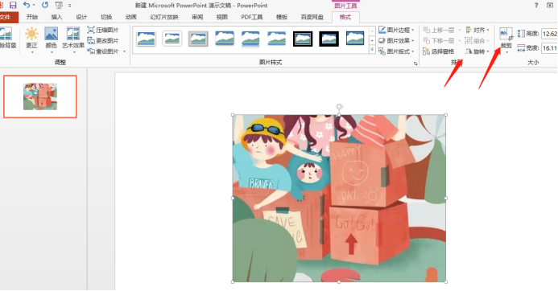Switch to the PDF工具 tab
Image resolution: width=558 pixels, height=291 pixels.
(x=251, y=17)
